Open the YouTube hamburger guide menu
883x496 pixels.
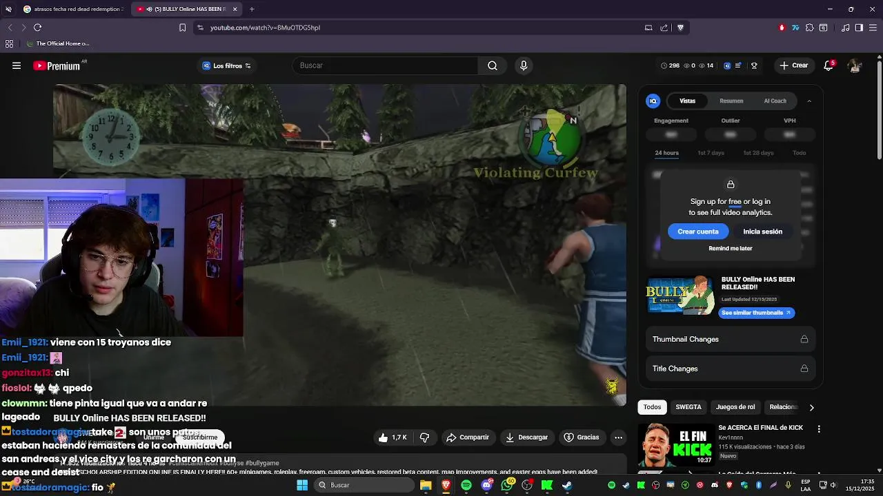point(17,65)
